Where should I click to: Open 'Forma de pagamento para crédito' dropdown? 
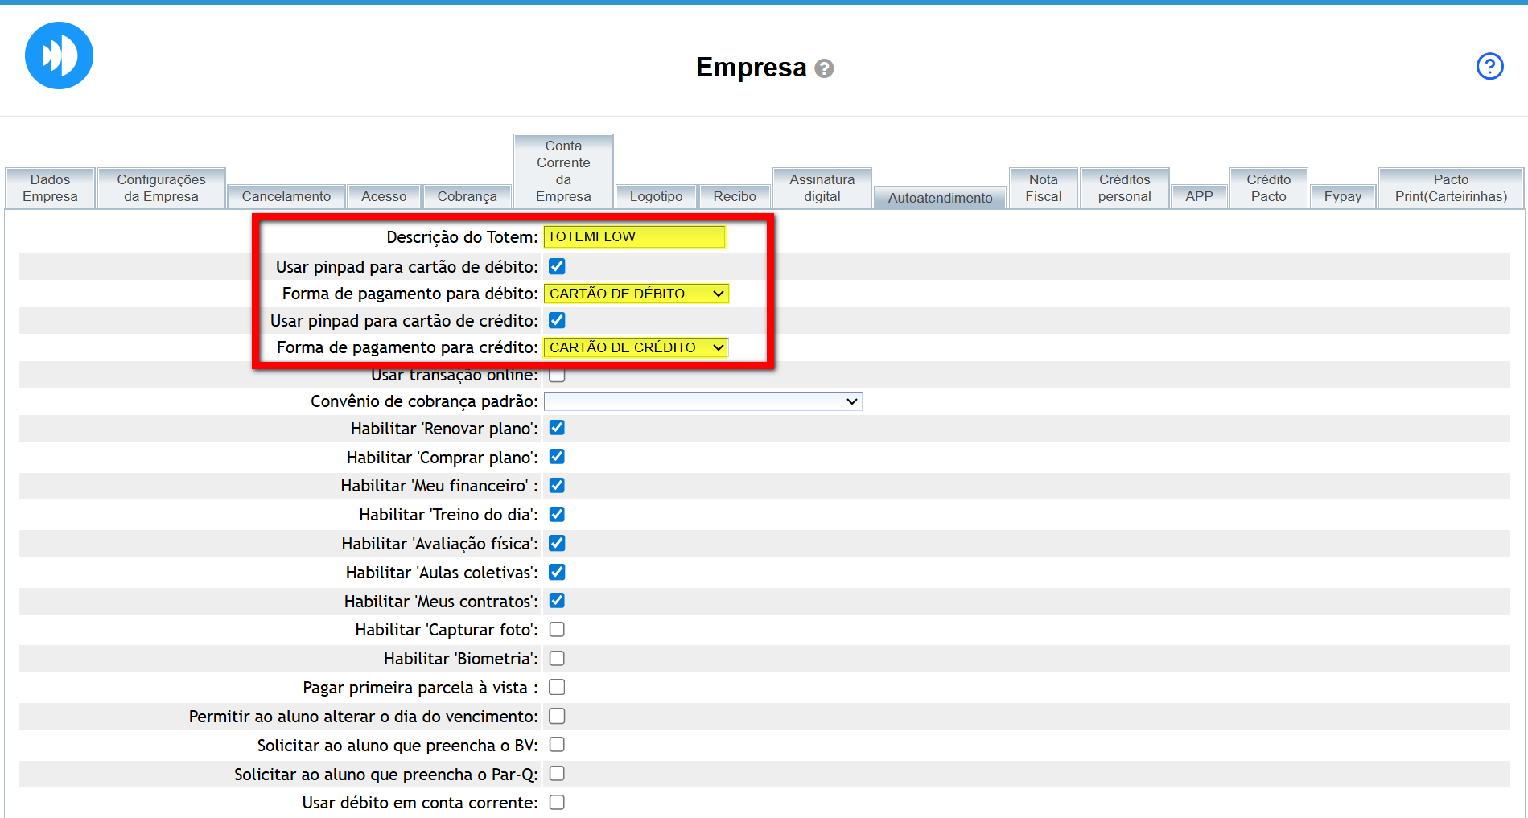pos(636,347)
